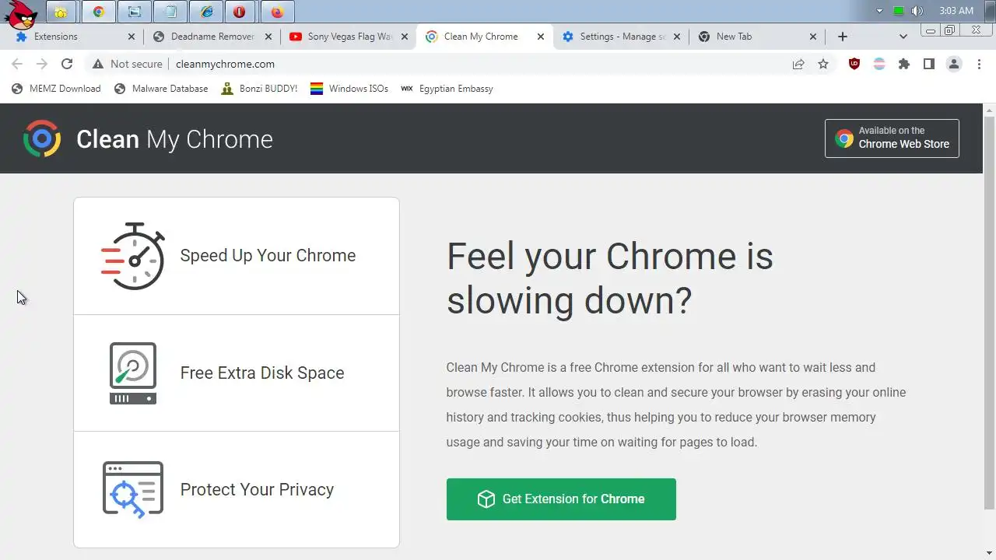Go forward with the forward arrow
Screen dimensions: 996x560
coord(42,64)
